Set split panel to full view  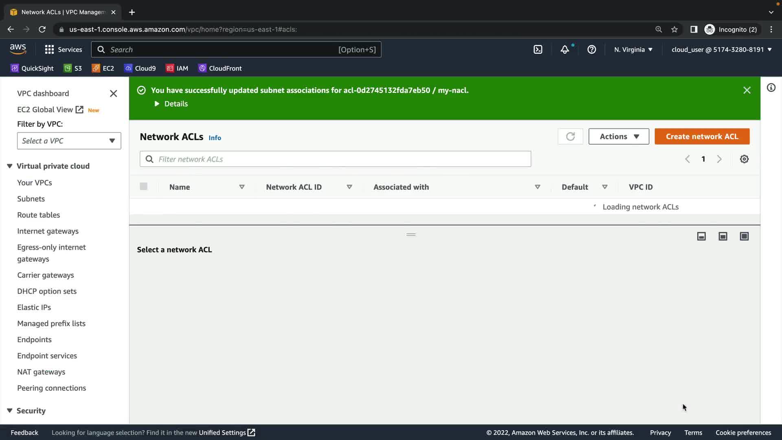point(744,236)
